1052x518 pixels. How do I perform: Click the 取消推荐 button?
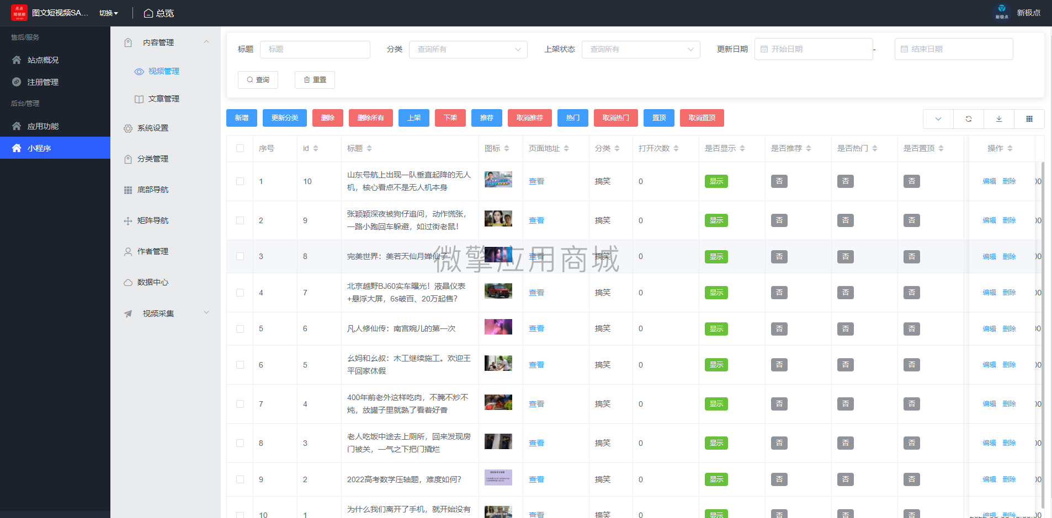pyautogui.click(x=530, y=118)
